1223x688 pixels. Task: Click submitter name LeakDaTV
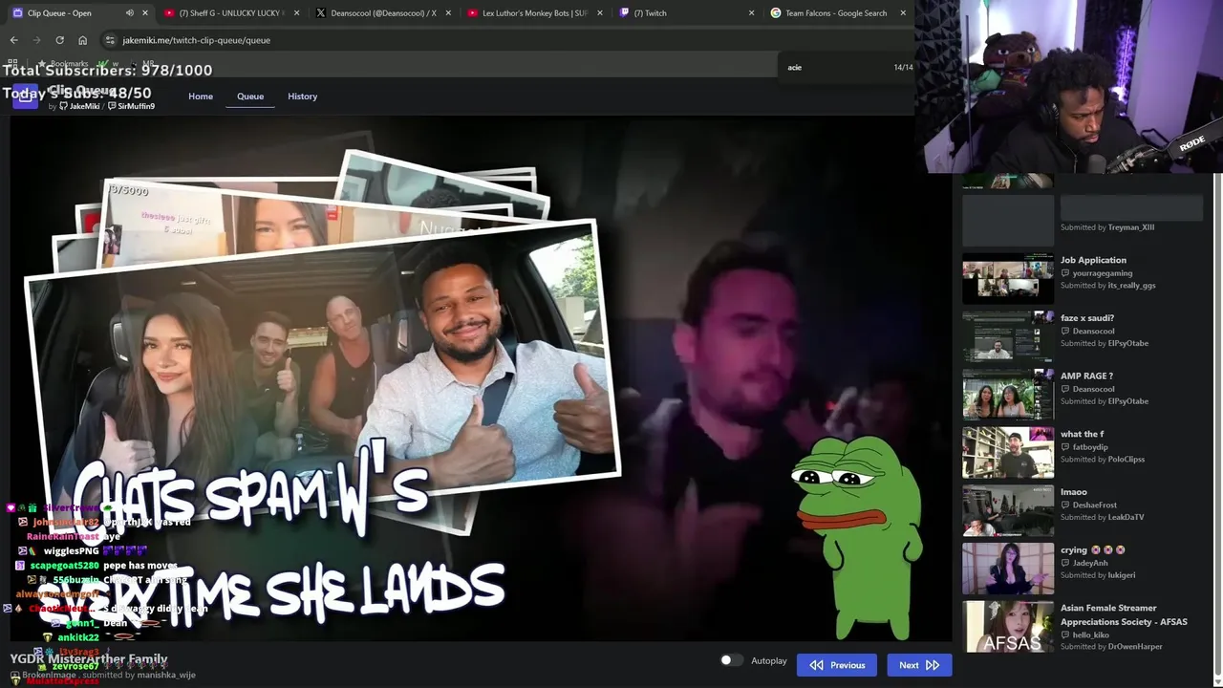(x=1126, y=517)
